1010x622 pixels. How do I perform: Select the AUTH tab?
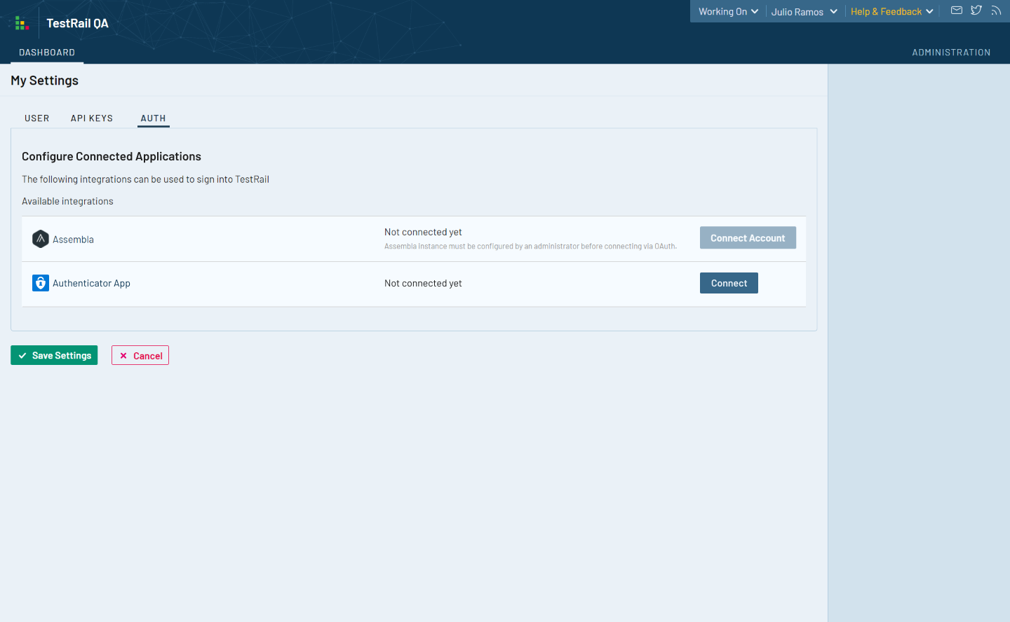pos(153,118)
